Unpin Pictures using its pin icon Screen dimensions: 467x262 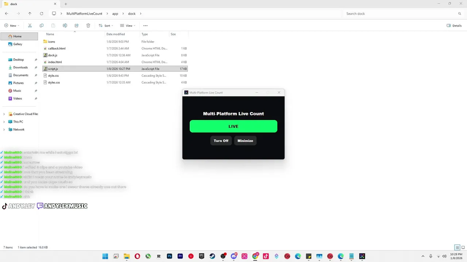coord(36,83)
